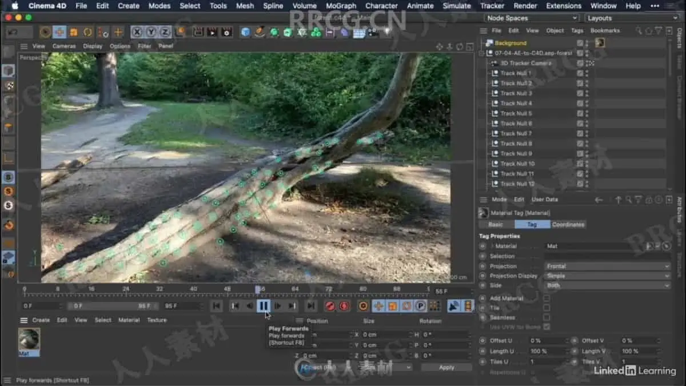The image size is (686, 386).
Task: Toggle the Parameter (P) keying icon
Action: point(421,306)
